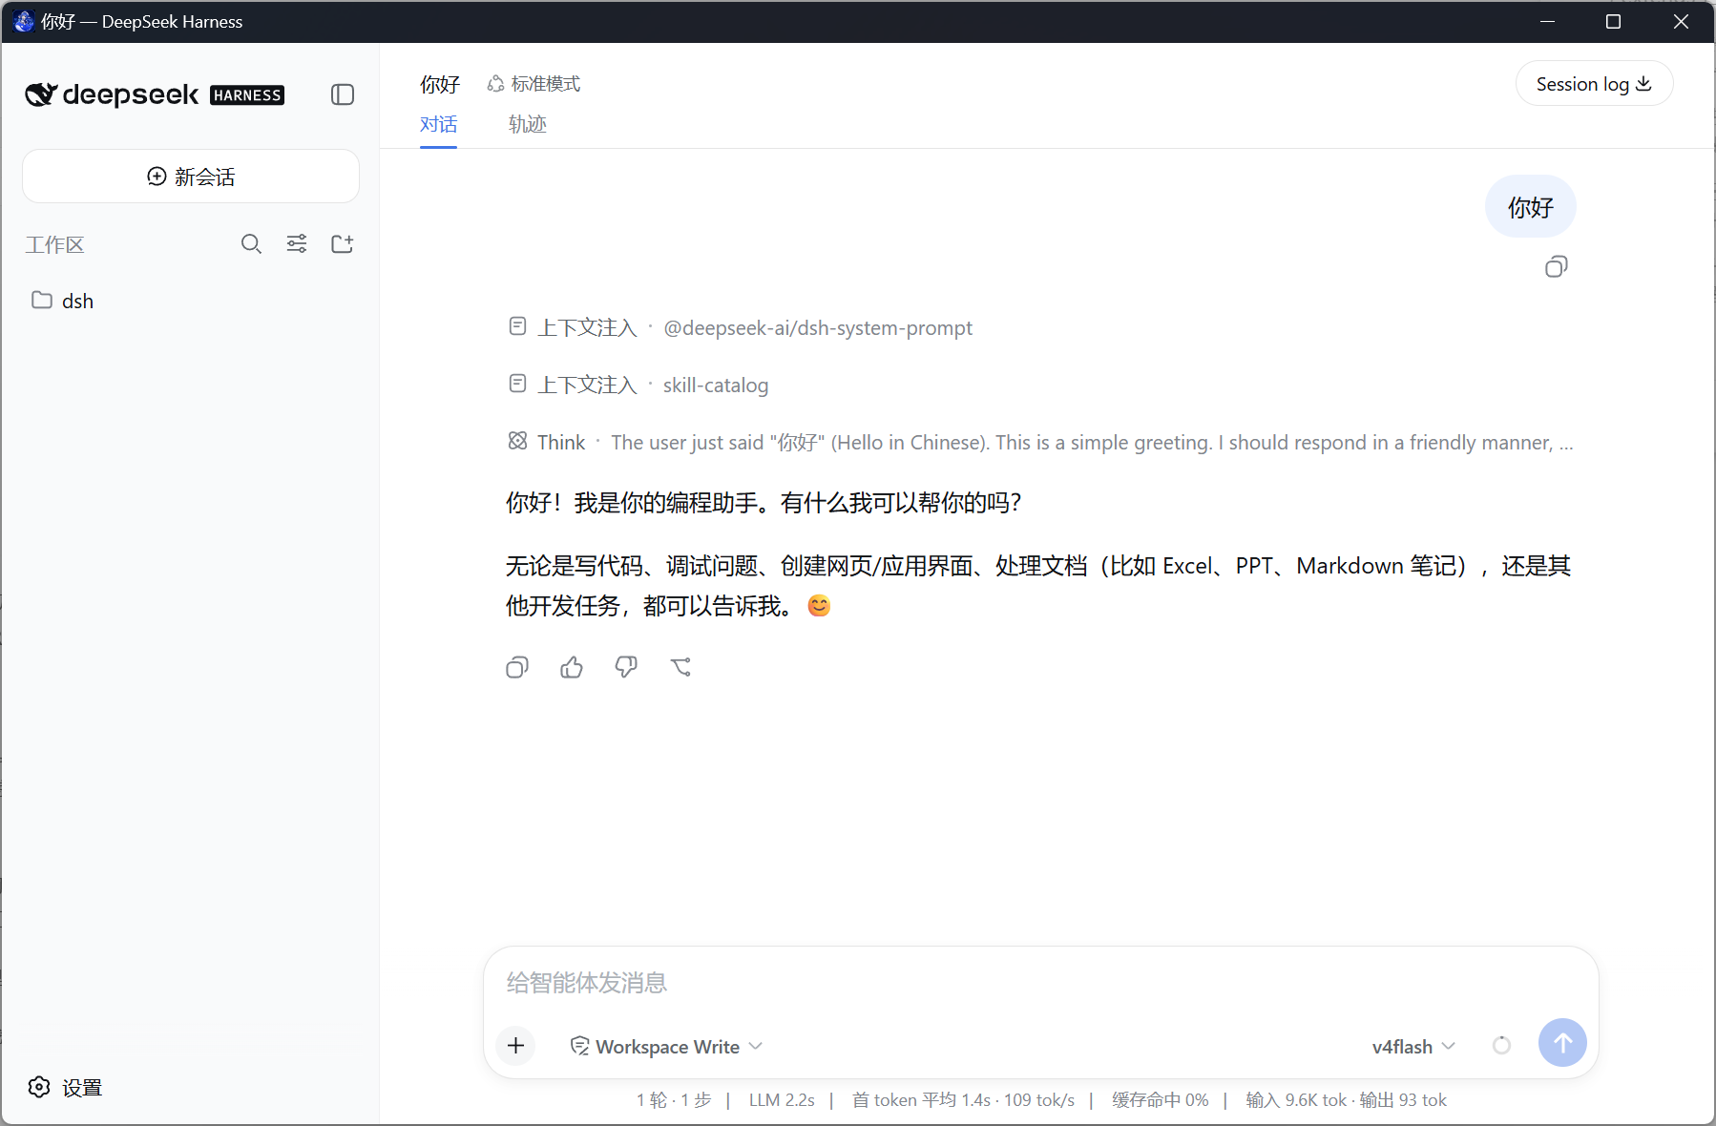Copy the user's 你好 message
The height and width of the screenshot is (1126, 1716).
click(x=1557, y=267)
